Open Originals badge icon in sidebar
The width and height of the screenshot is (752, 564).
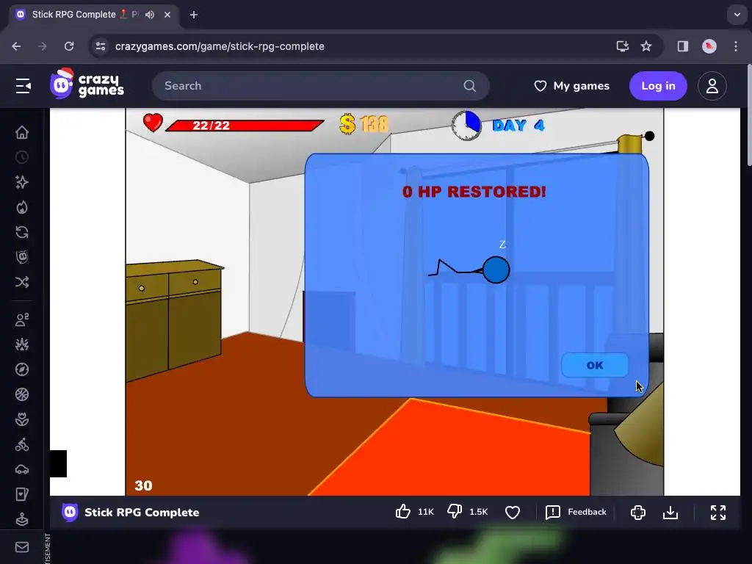tap(22, 257)
